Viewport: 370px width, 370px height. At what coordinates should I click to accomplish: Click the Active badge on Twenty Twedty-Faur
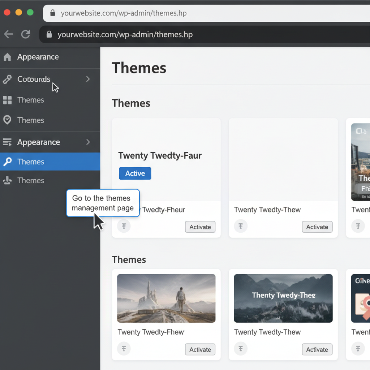[x=135, y=173]
